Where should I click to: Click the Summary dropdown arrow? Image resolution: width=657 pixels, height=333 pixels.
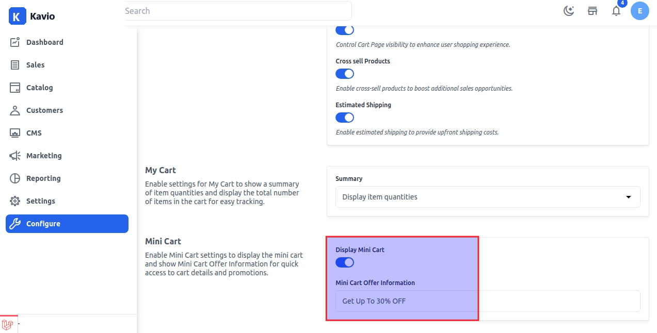click(x=628, y=197)
